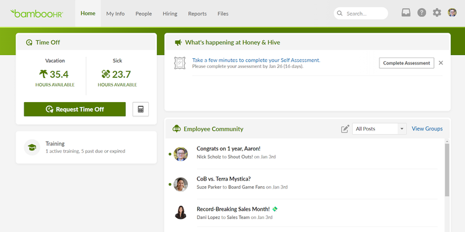Open the Reports menu

click(197, 14)
